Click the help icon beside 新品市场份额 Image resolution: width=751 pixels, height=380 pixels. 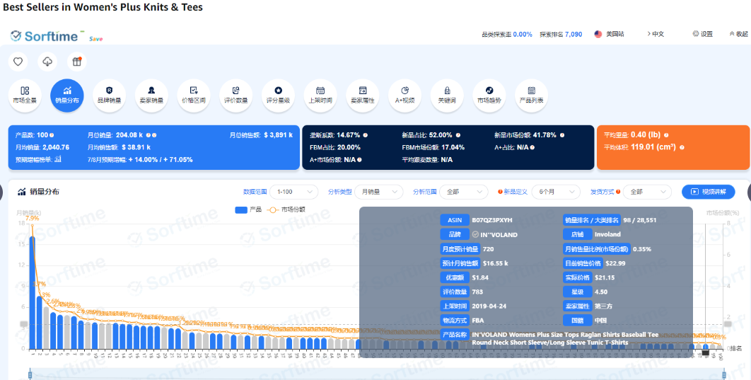click(x=561, y=135)
